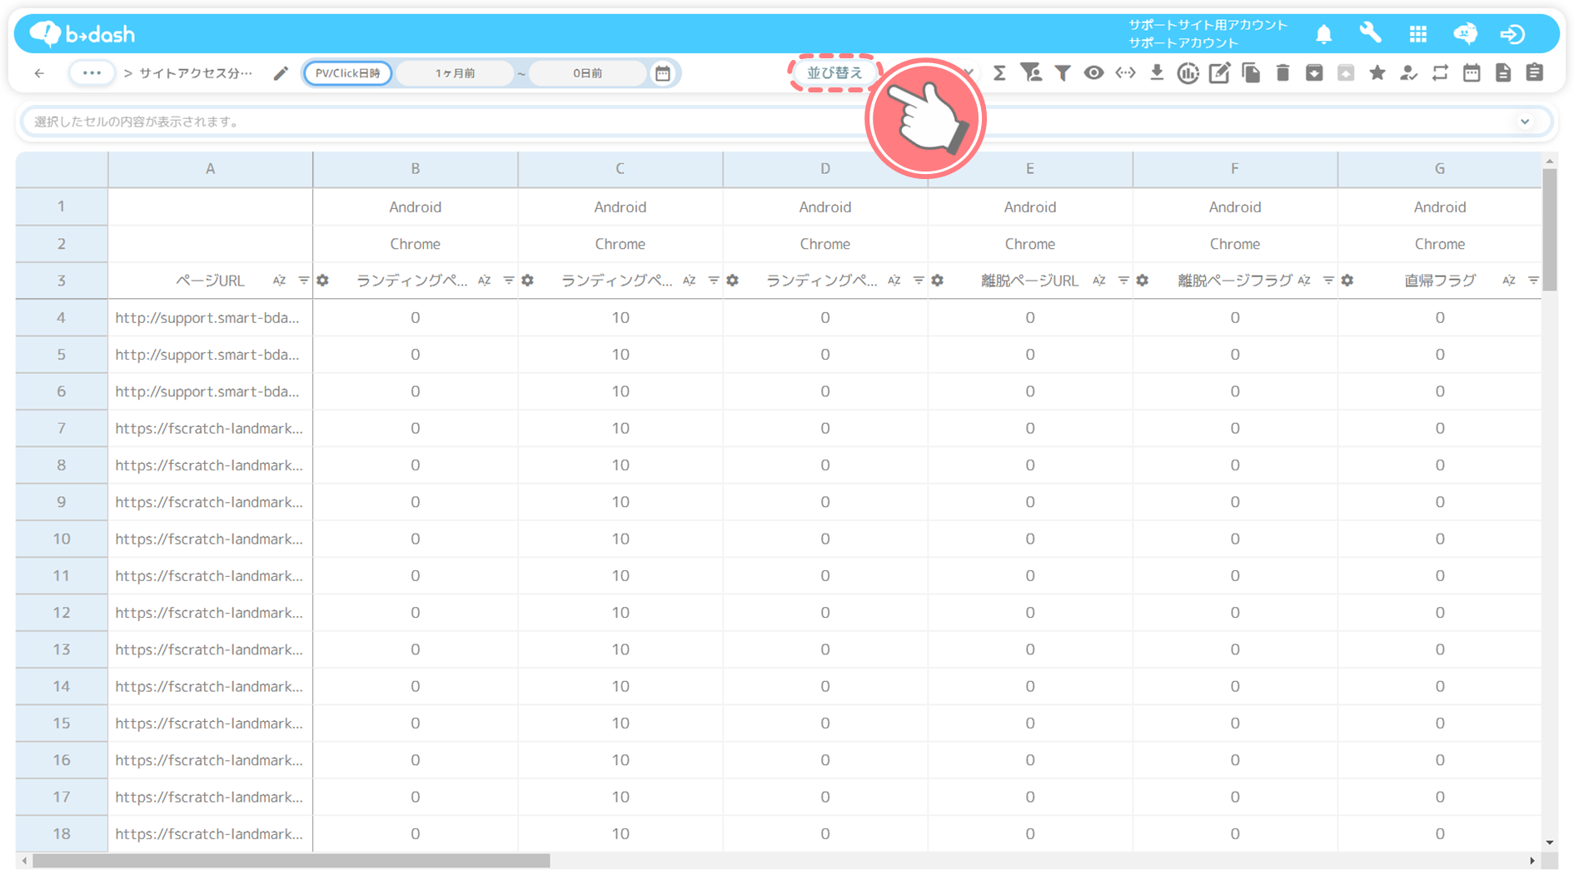
Task: Click the 1ヶ月前 start date field
Action: pos(455,73)
